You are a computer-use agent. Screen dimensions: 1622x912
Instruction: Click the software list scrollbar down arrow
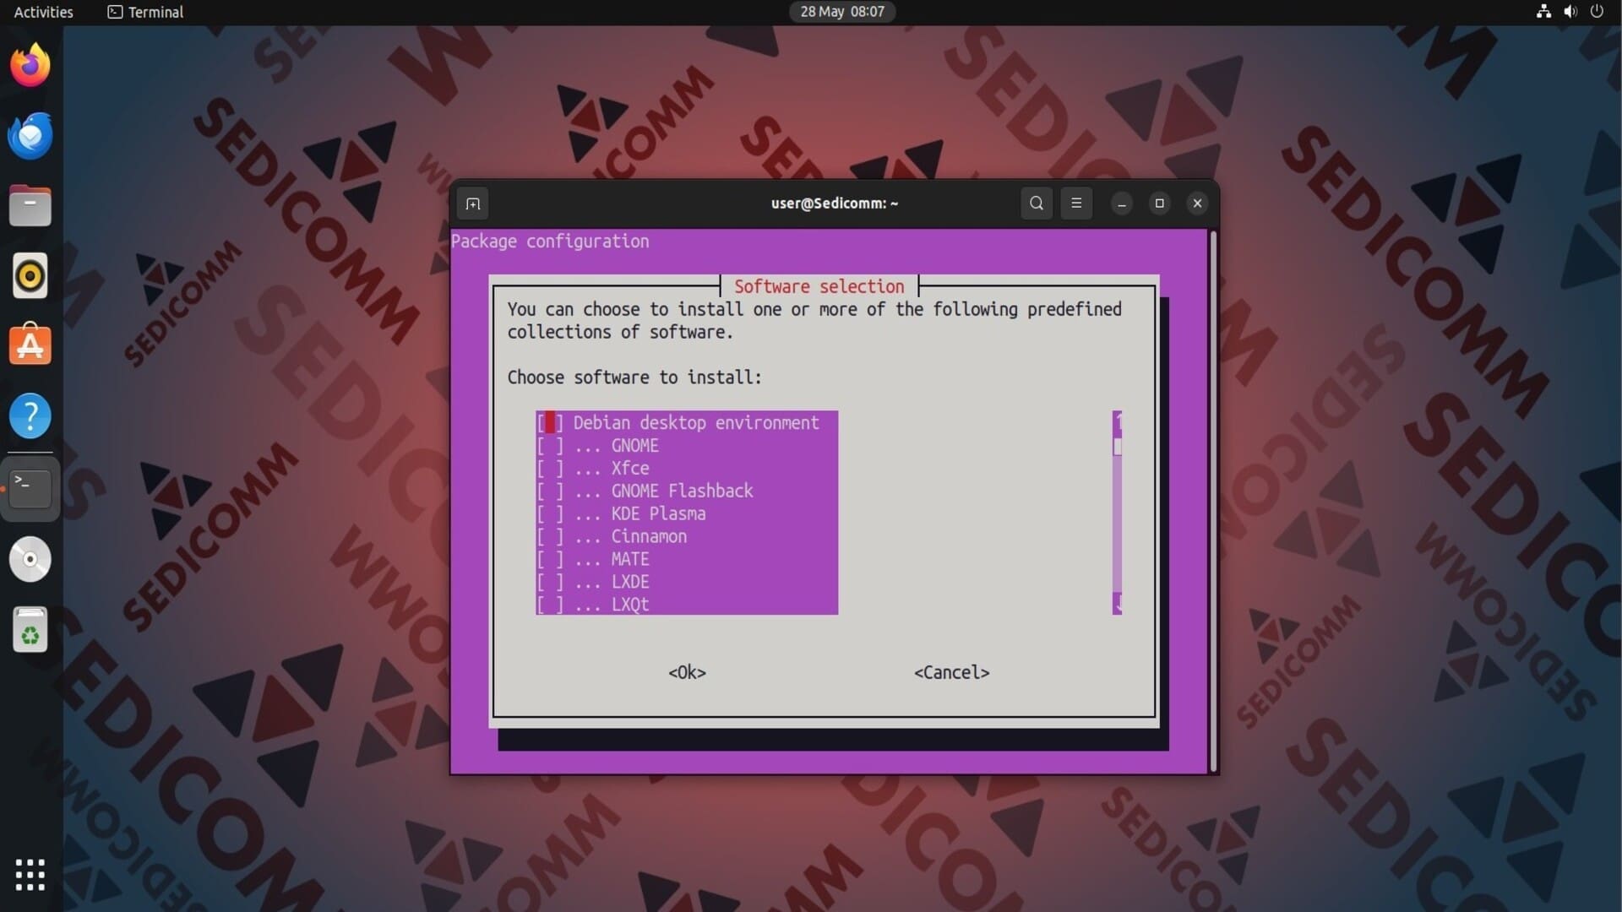(x=1118, y=604)
